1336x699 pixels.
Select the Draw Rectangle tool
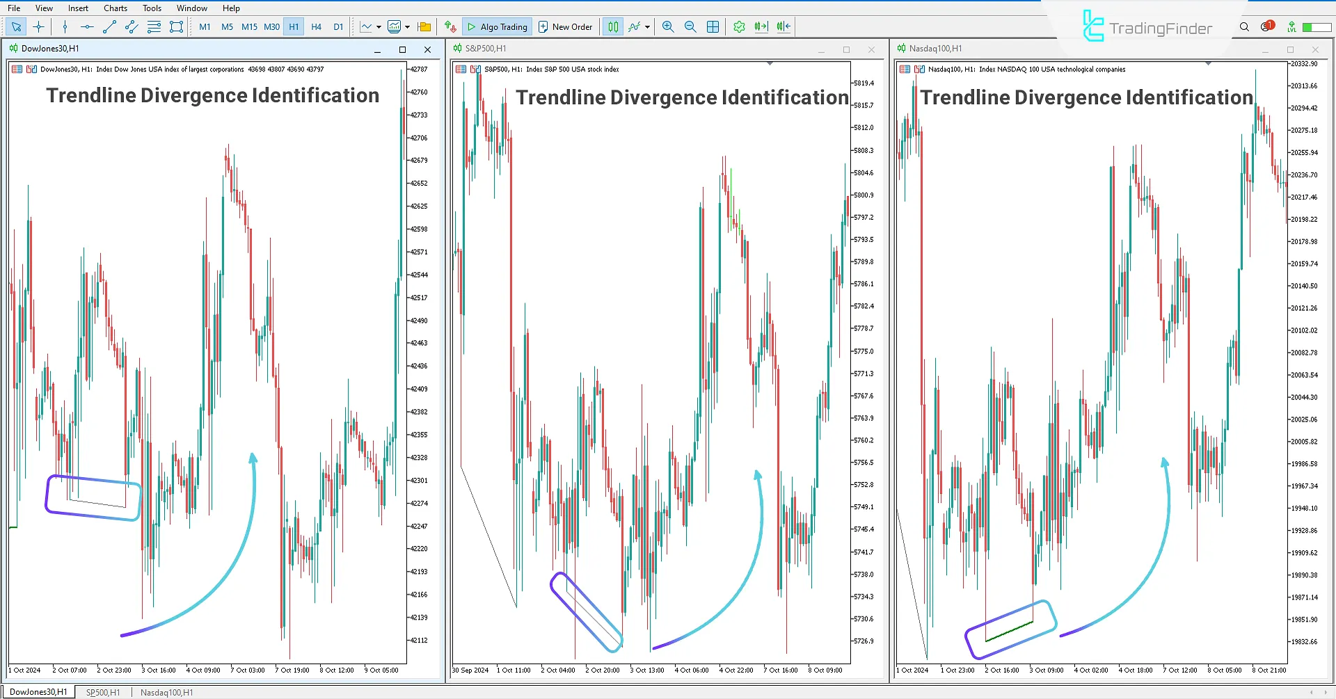coord(176,26)
